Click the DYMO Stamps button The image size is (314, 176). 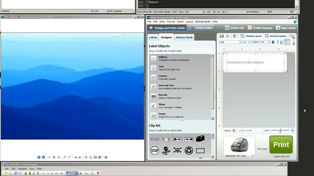tap(260, 28)
